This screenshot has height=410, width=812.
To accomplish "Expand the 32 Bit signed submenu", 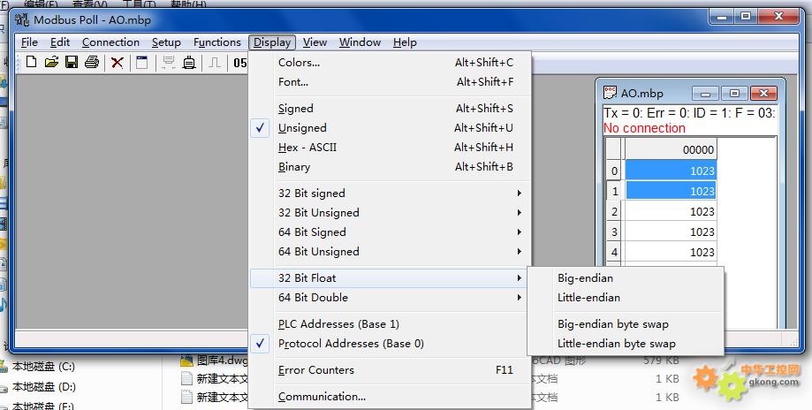I will click(391, 194).
